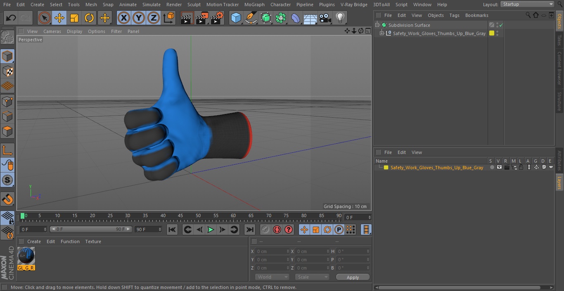This screenshot has height=291, width=564.
Task: Click the Coordinate System icon
Action: click(169, 18)
